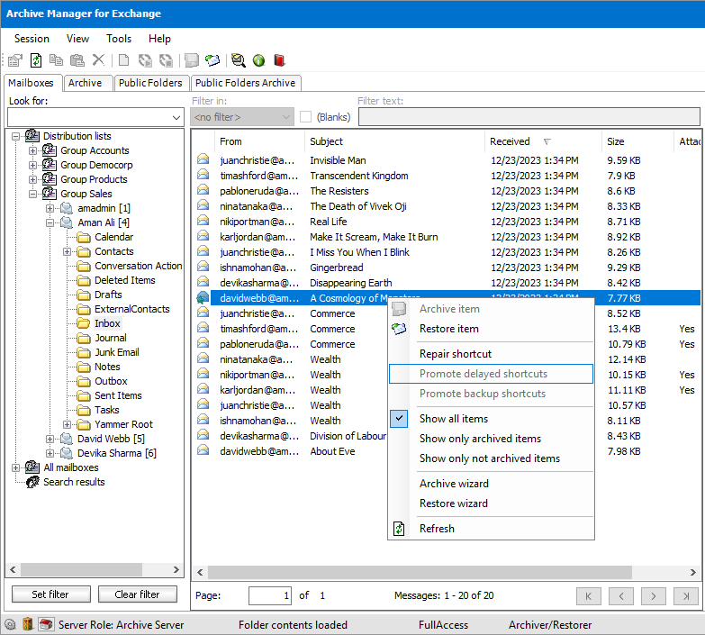Expand the All mailboxes node
This screenshot has height=635, width=705.
pos(15,467)
